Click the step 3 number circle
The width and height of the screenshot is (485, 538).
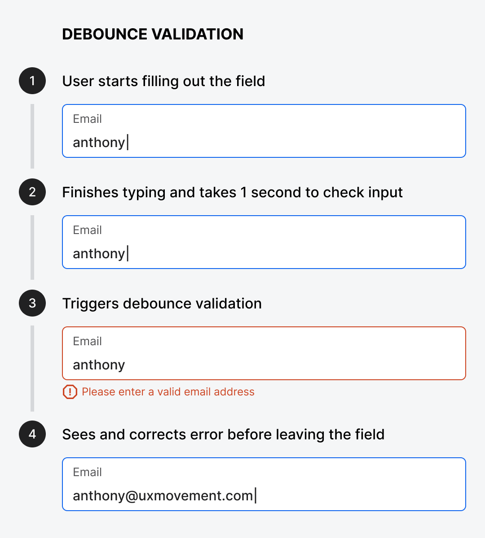pos(32,303)
